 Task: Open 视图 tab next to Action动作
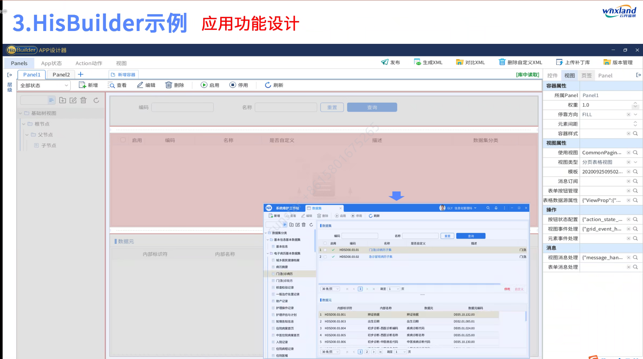click(x=121, y=63)
